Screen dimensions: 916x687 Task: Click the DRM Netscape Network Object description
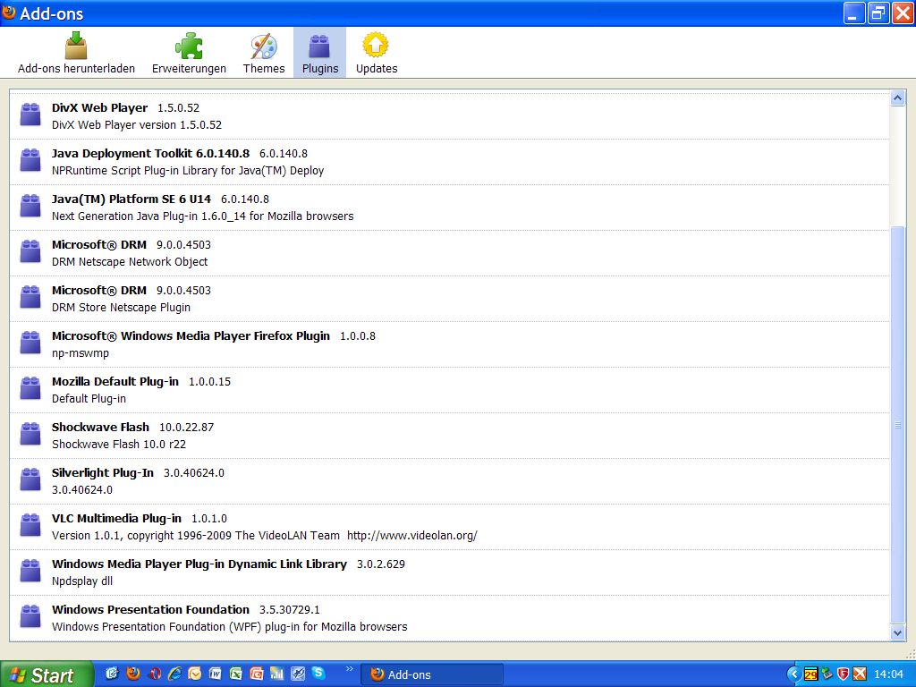(x=130, y=262)
